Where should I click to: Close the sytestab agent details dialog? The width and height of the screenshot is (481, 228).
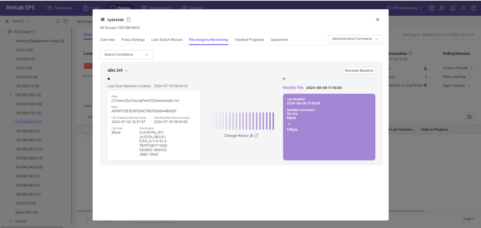coord(378,19)
